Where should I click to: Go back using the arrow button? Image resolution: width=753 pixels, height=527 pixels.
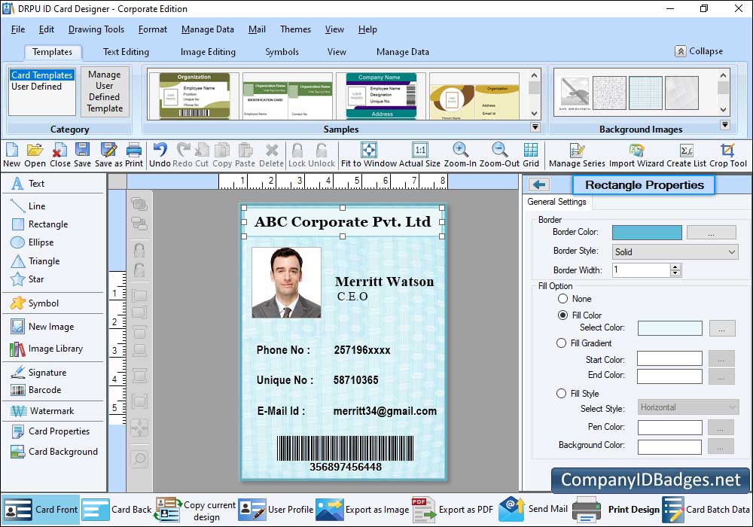pos(539,184)
